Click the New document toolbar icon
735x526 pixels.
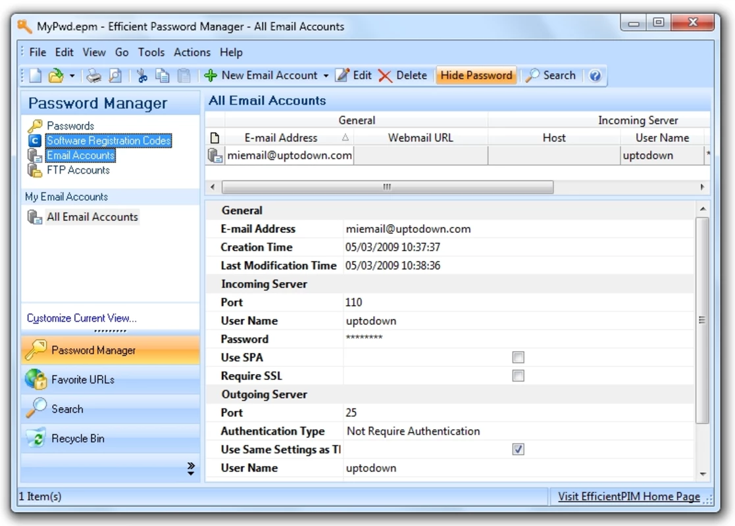tap(35, 76)
